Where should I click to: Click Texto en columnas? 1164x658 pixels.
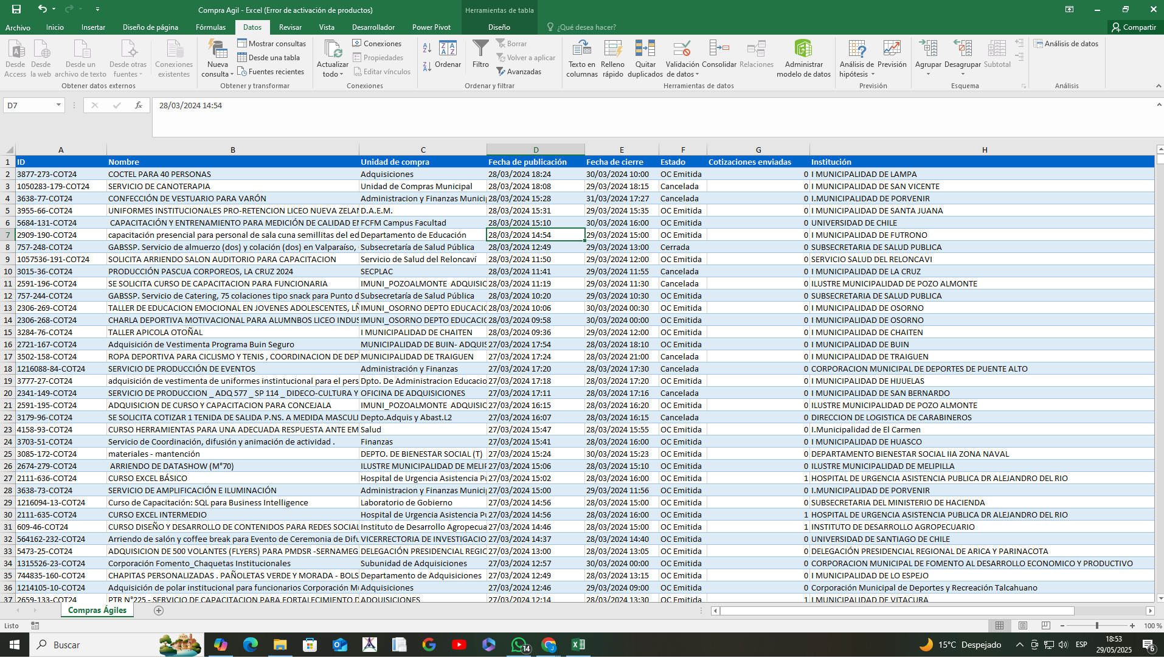(582, 58)
